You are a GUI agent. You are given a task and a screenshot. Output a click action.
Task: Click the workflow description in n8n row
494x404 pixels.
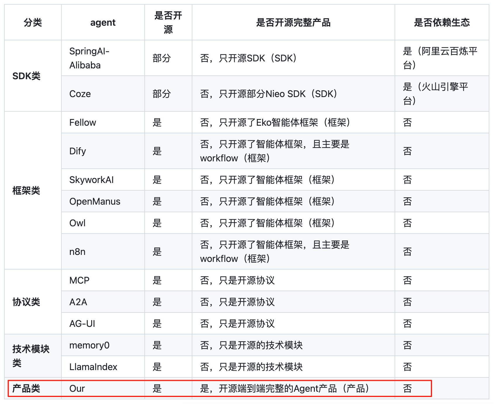click(275, 252)
